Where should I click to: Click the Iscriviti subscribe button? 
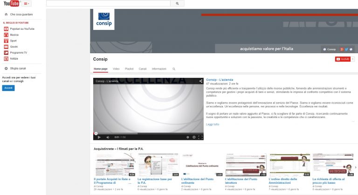(343, 59)
